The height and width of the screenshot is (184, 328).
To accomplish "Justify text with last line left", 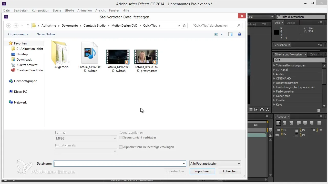I will pos(299,123).
